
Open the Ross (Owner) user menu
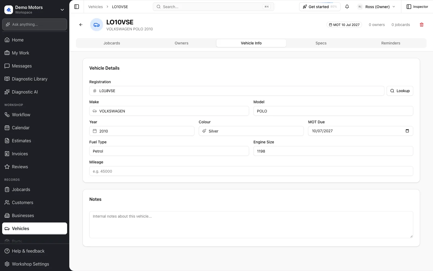tap(376, 7)
